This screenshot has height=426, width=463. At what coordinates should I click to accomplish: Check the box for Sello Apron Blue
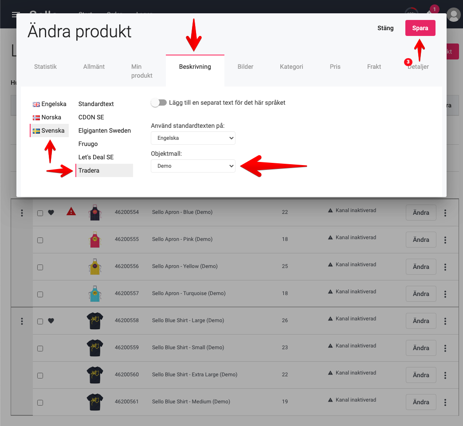40,213
